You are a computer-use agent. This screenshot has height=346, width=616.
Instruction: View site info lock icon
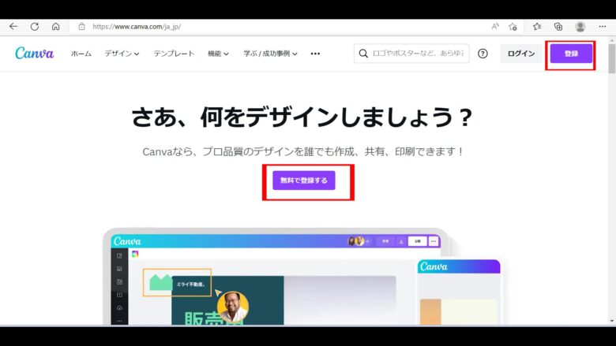coord(81,27)
